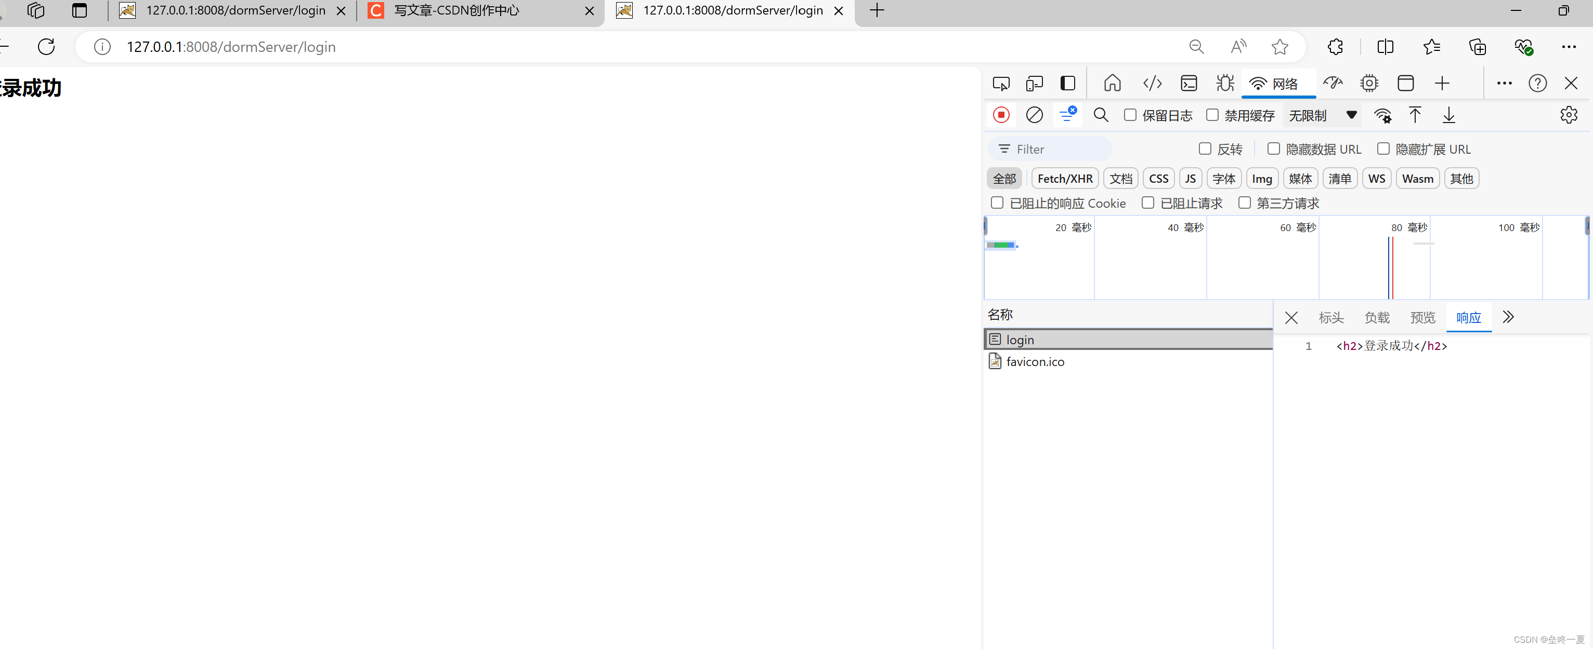Open the workspaces icon in title bar
Image resolution: width=1593 pixels, height=649 pixels.
click(36, 10)
